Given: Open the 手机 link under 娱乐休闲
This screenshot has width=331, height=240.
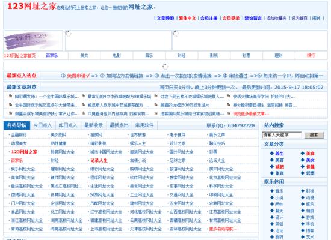Looking at the screenshot, I should (310, 224).
